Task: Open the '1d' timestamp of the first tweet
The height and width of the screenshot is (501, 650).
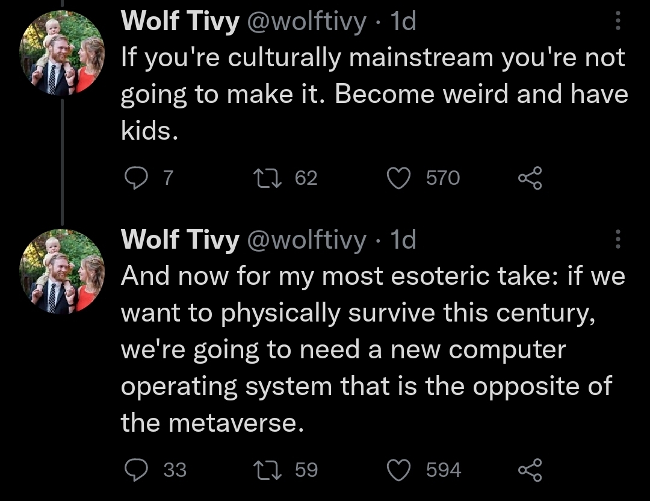Action: 403,23
